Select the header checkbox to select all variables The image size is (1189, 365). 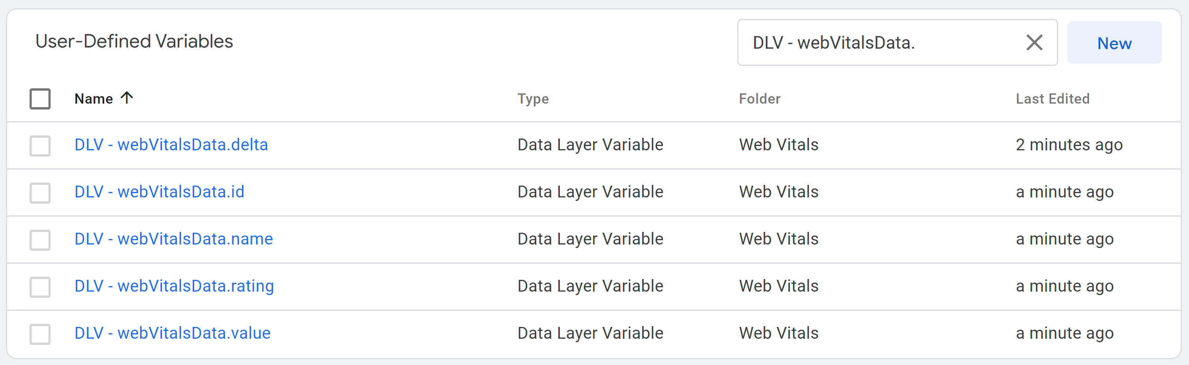point(40,98)
